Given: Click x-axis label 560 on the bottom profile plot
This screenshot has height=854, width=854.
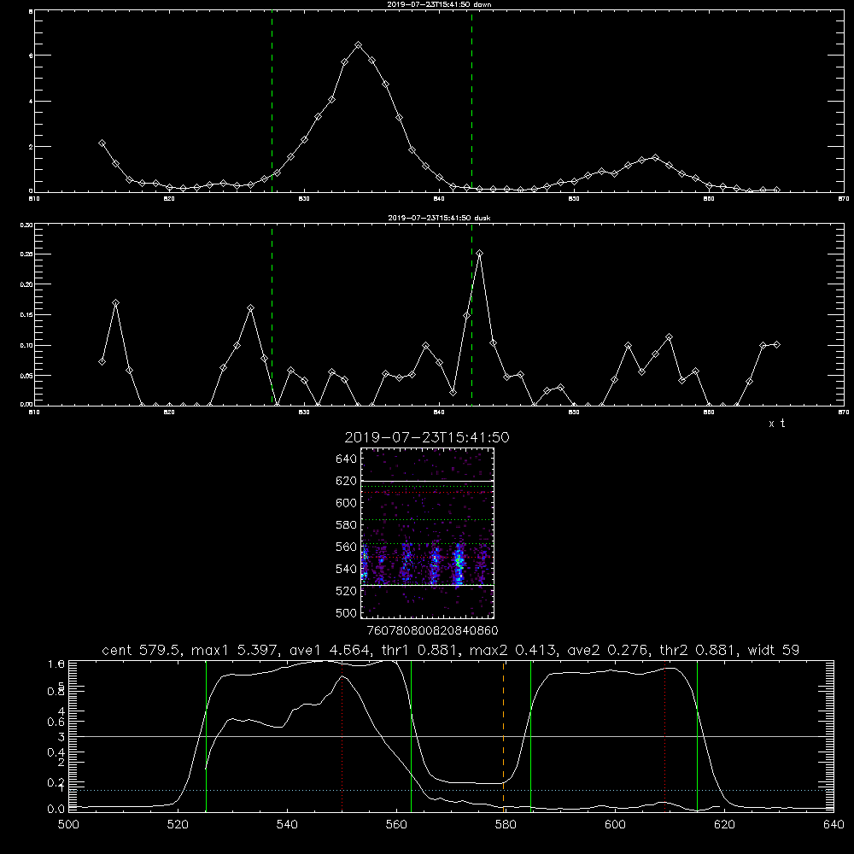Looking at the screenshot, I should pos(396,825).
